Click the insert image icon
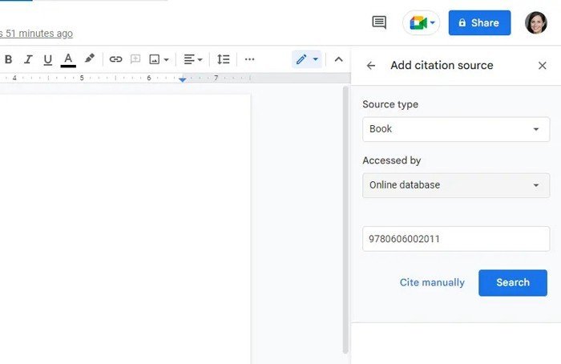 pyautogui.click(x=155, y=59)
